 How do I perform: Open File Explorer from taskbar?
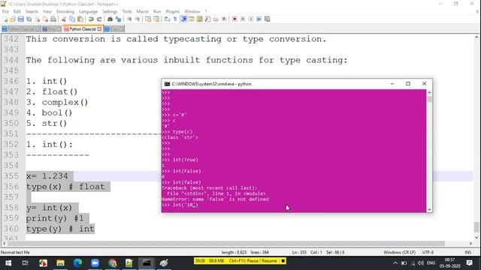pos(60,263)
